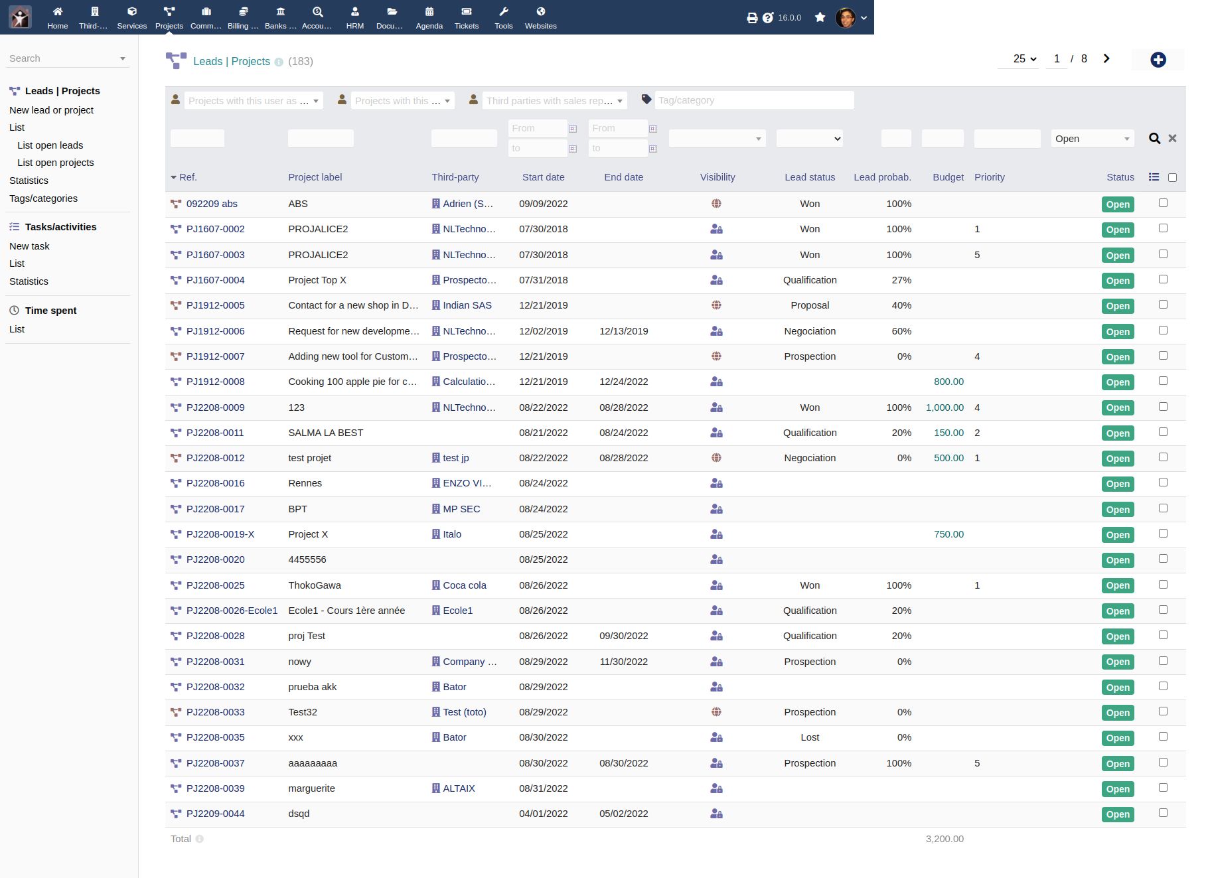Clear filters with the X icon
The image size is (1210, 878).
[x=1172, y=139]
